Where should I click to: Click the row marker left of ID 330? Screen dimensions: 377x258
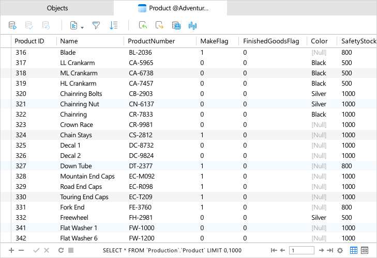6,197
